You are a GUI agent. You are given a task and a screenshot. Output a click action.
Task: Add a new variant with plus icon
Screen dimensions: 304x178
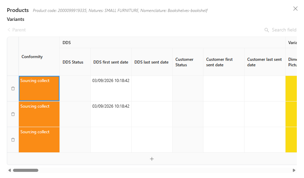point(152,159)
